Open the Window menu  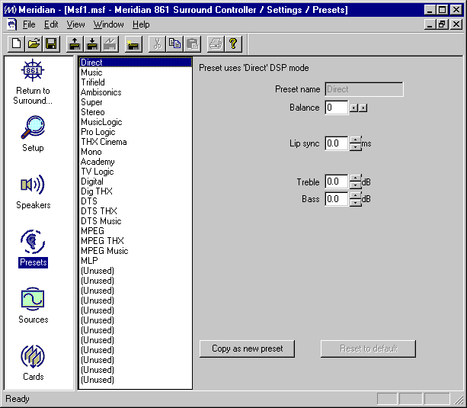pyautogui.click(x=108, y=24)
